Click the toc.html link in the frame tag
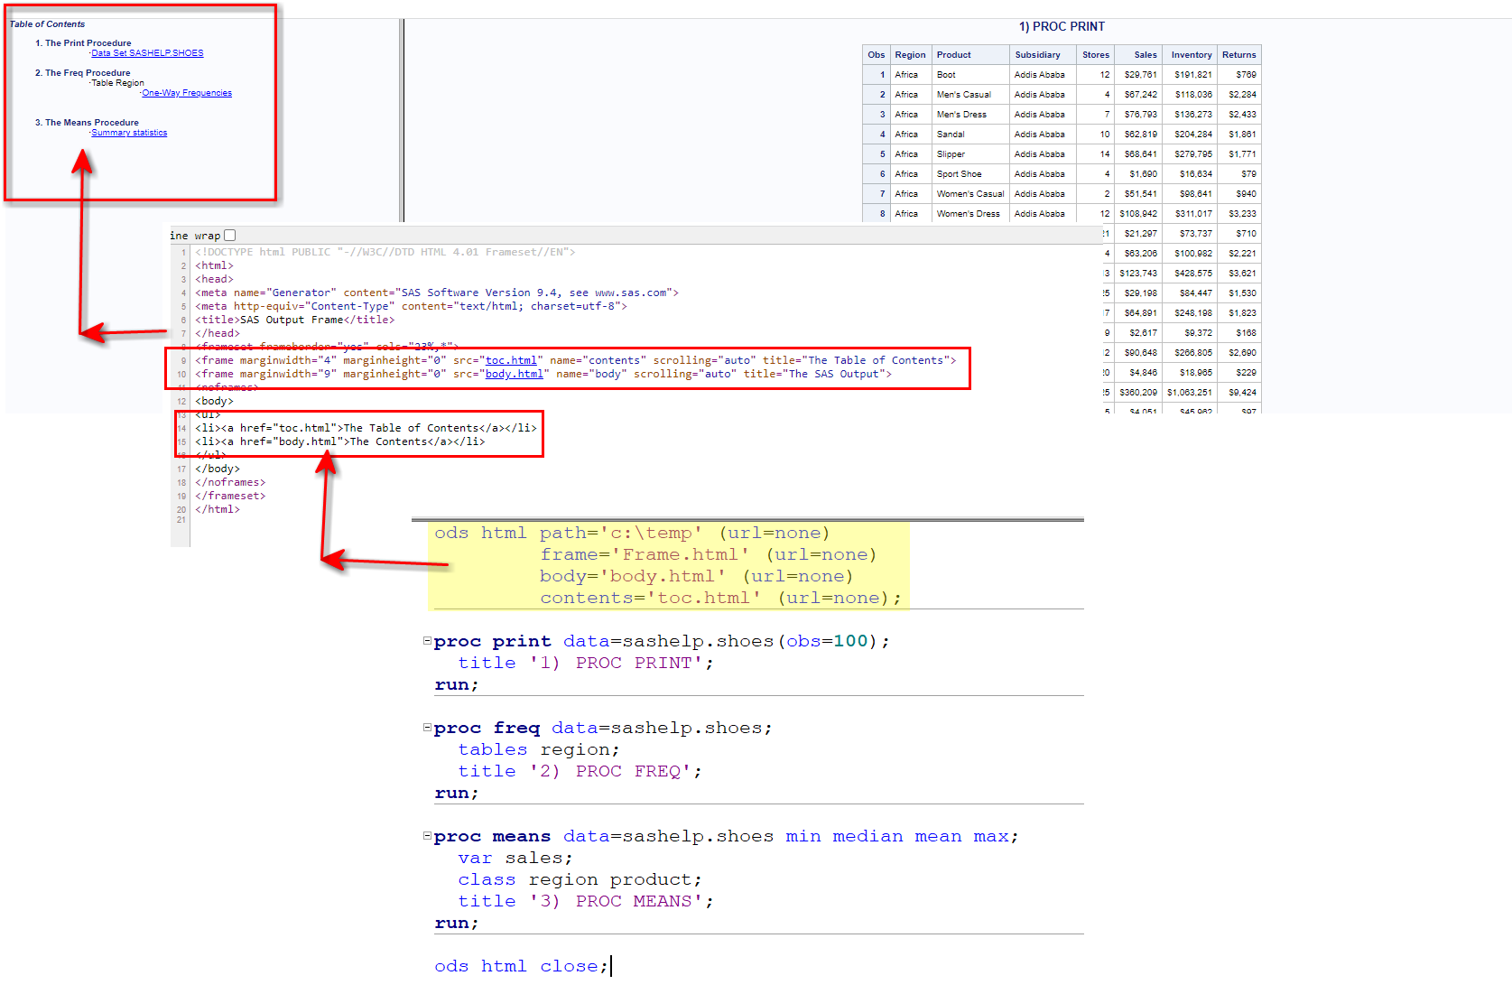The image size is (1512, 994). pyautogui.click(x=511, y=359)
